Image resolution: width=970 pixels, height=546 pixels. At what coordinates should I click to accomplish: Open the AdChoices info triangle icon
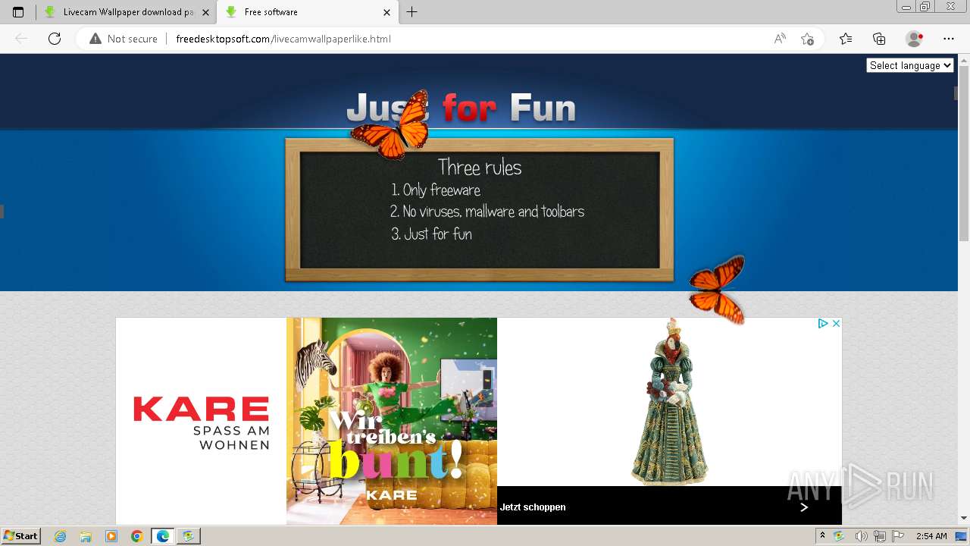click(822, 324)
